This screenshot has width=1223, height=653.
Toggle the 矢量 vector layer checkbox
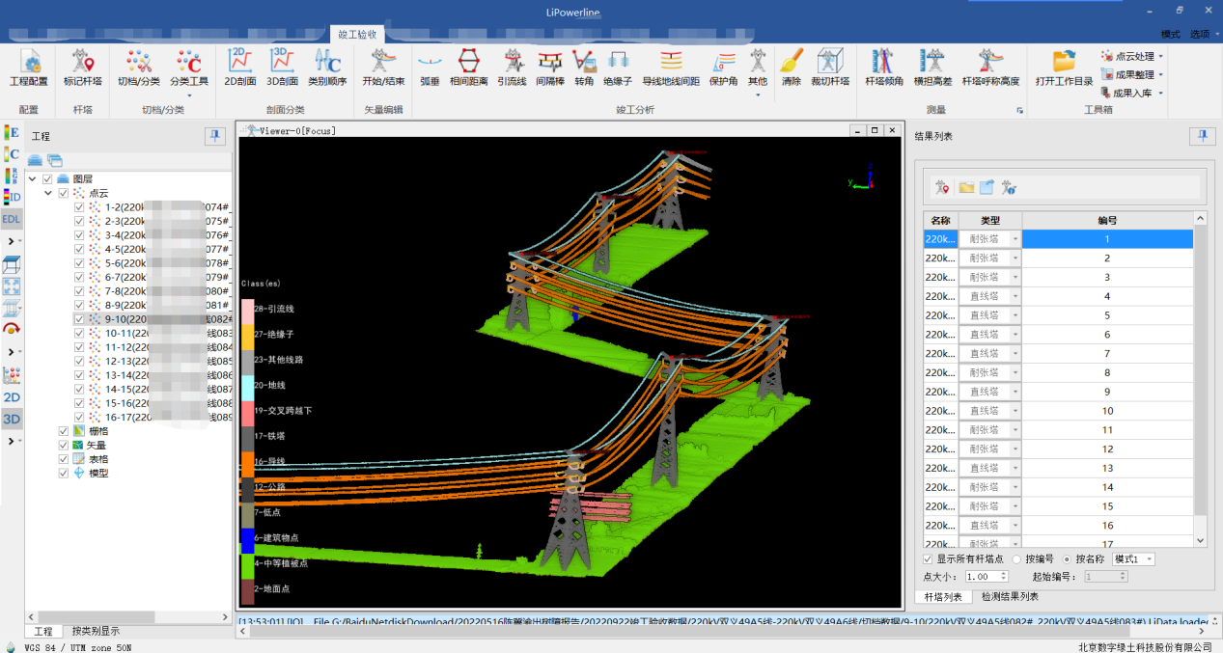pyautogui.click(x=64, y=446)
